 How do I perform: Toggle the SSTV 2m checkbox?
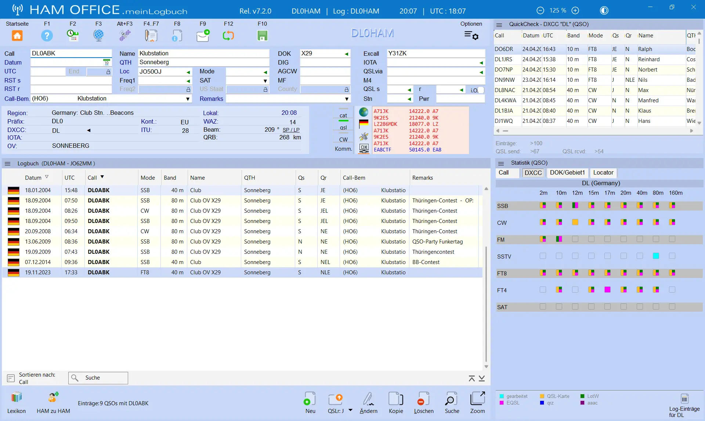coord(543,256)
